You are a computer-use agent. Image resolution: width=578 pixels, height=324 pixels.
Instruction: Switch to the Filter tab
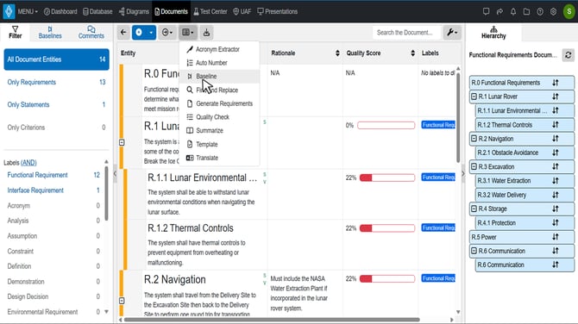click(x=16, y=33)
